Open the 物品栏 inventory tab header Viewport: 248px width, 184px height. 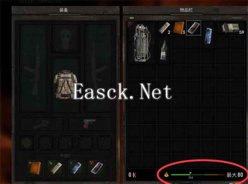(x=186, y=10)
